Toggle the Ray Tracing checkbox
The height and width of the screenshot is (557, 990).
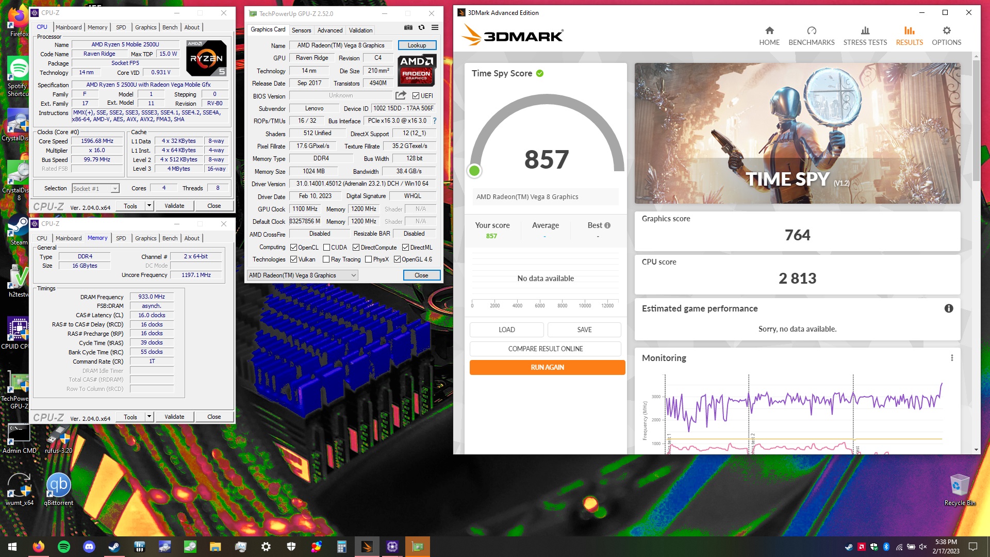coord(326,259)
